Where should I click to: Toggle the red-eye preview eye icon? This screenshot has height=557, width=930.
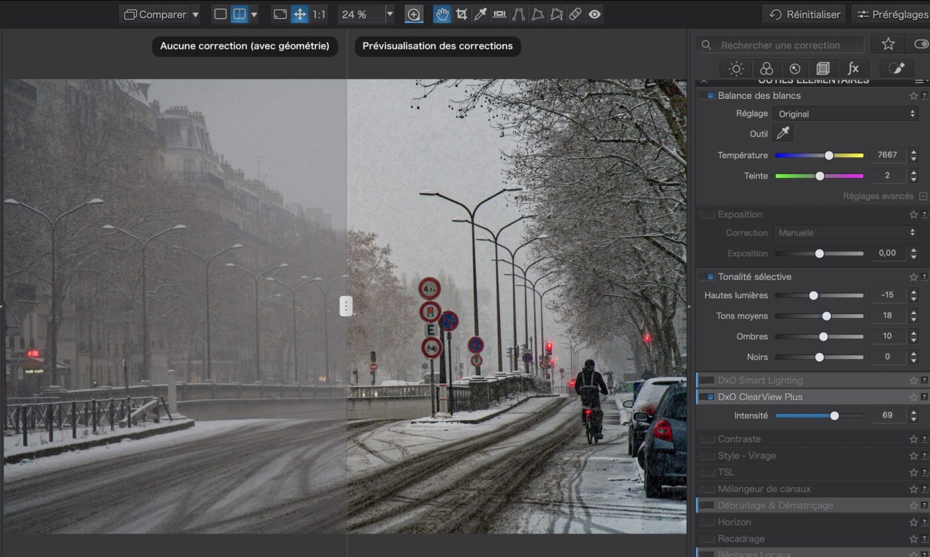click(595, 14)
